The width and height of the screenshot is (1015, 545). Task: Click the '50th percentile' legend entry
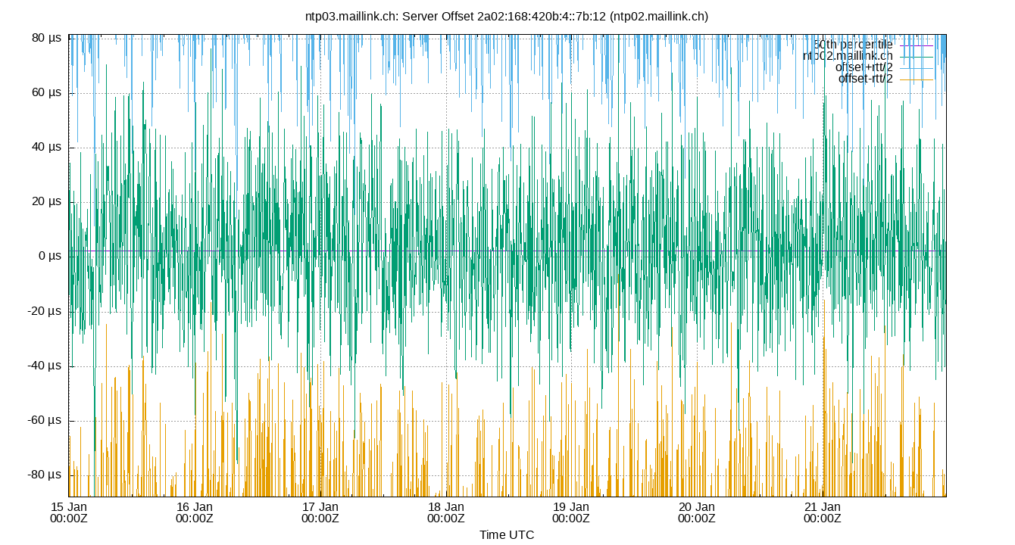point(853,45)
